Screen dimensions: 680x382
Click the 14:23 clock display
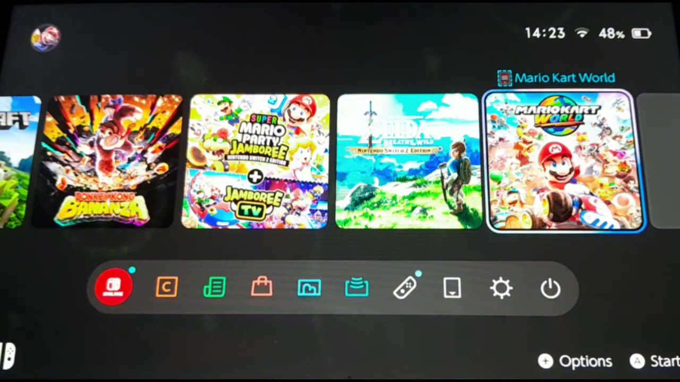(x=545, y=33)
